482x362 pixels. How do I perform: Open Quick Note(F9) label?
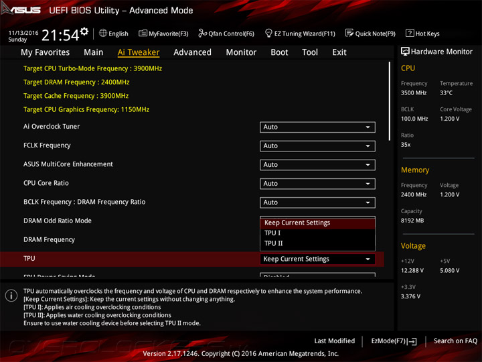(375, 34)
